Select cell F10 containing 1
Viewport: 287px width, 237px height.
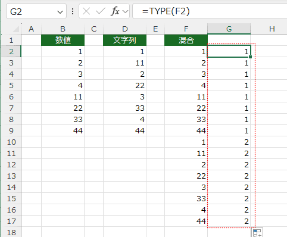[186, 142]
